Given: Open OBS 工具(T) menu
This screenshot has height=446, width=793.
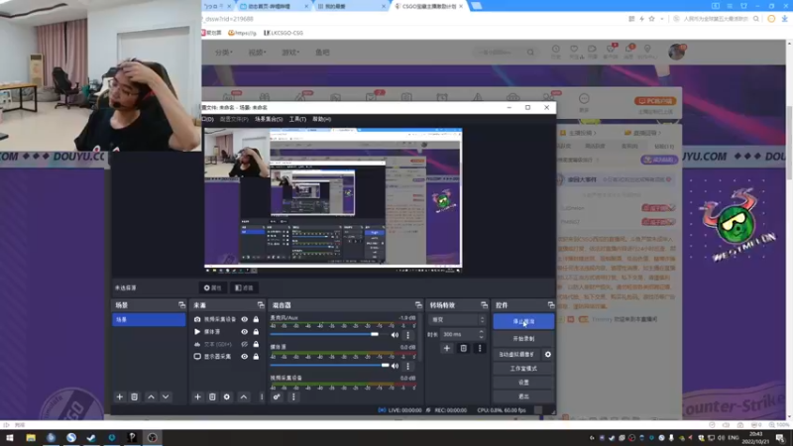Looking at the screenshot, I should coord(297,119).
